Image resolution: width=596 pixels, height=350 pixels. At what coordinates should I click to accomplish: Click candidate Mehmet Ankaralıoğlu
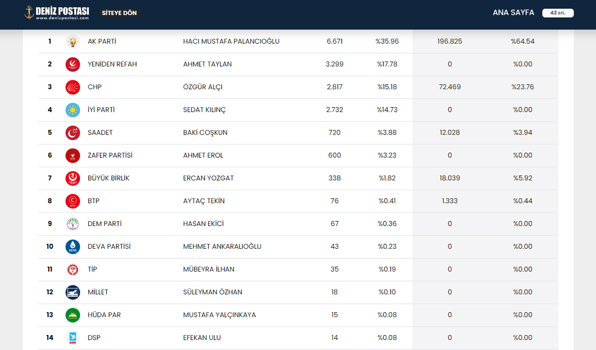pyautogui.click(x=223, y=247)
